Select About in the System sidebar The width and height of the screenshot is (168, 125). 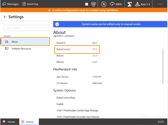25,41
